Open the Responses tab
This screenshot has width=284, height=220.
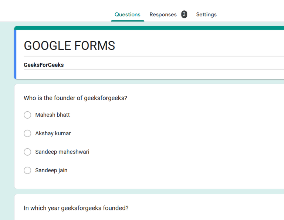163,14
